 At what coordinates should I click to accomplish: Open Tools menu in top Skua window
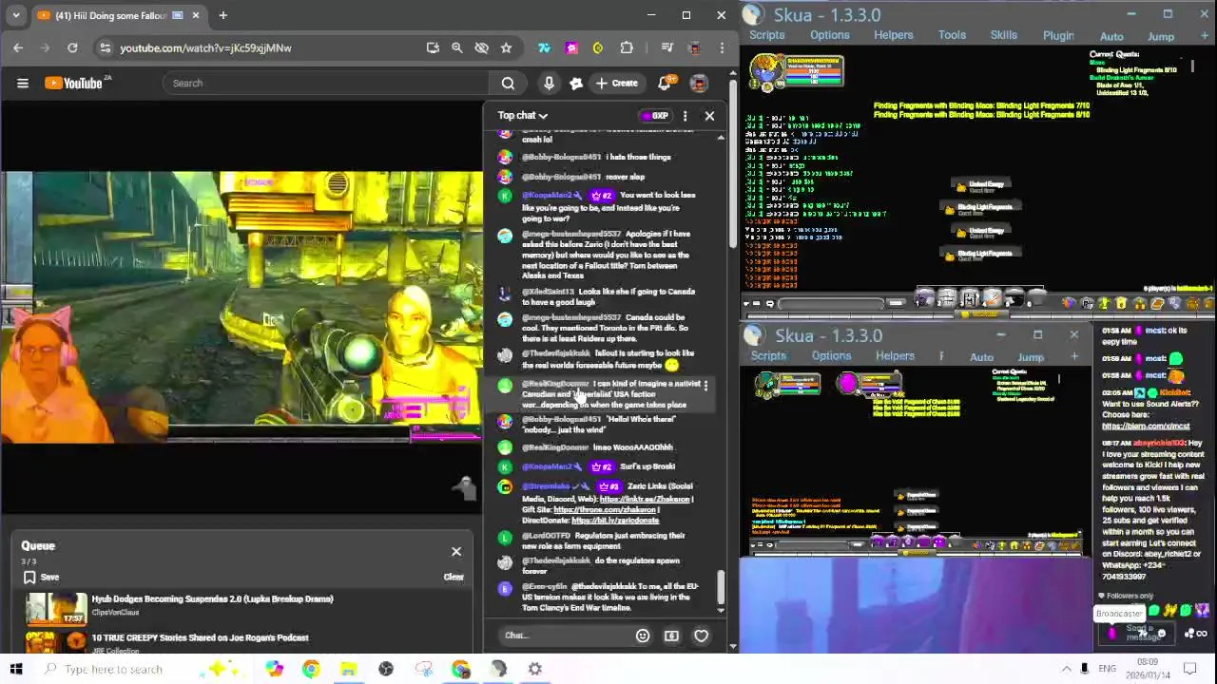tap(952, 35)
